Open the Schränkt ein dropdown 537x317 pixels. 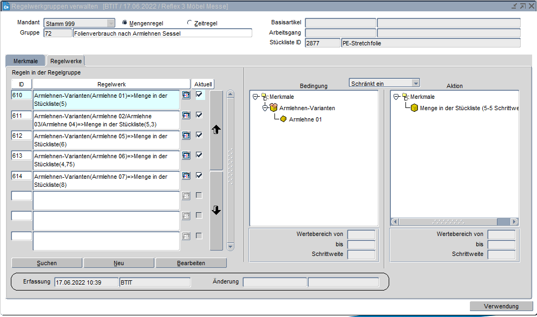click(415, 83)
